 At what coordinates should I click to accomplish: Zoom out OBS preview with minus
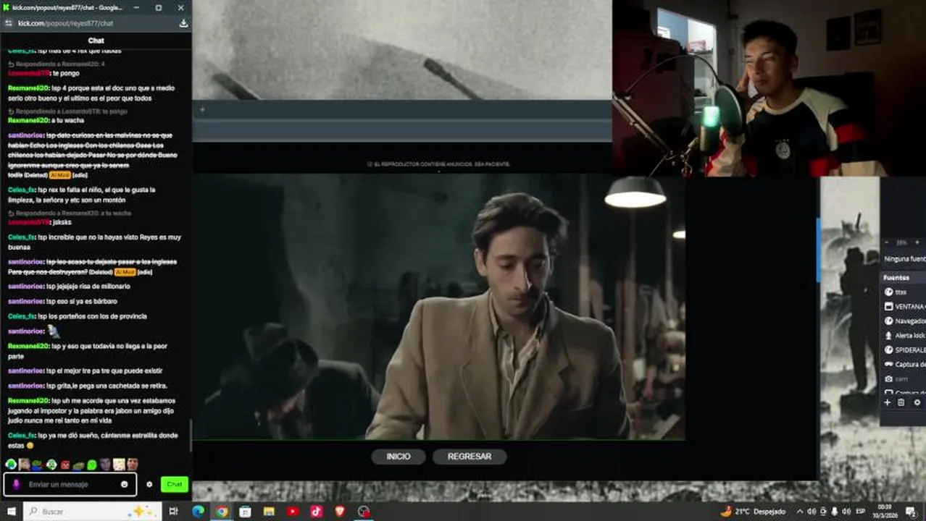pos(887,242)
